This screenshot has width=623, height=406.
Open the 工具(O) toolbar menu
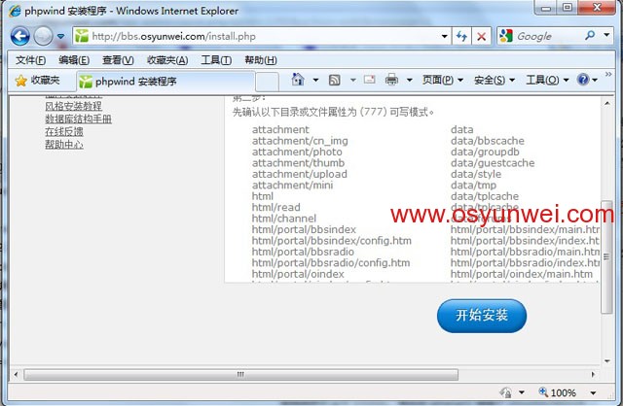tap(547, 80)
